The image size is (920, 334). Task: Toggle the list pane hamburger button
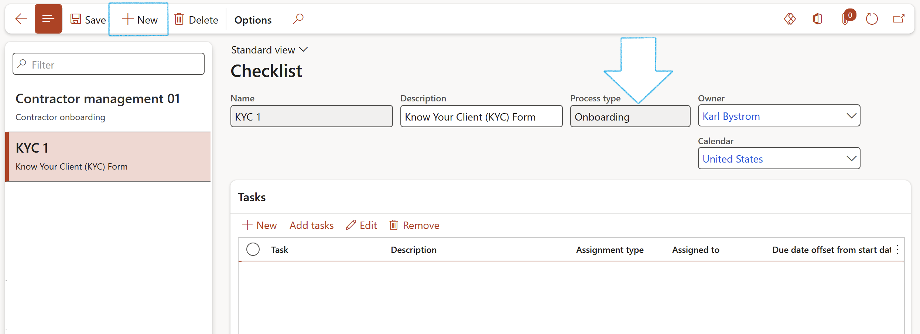tap(48, 19)
